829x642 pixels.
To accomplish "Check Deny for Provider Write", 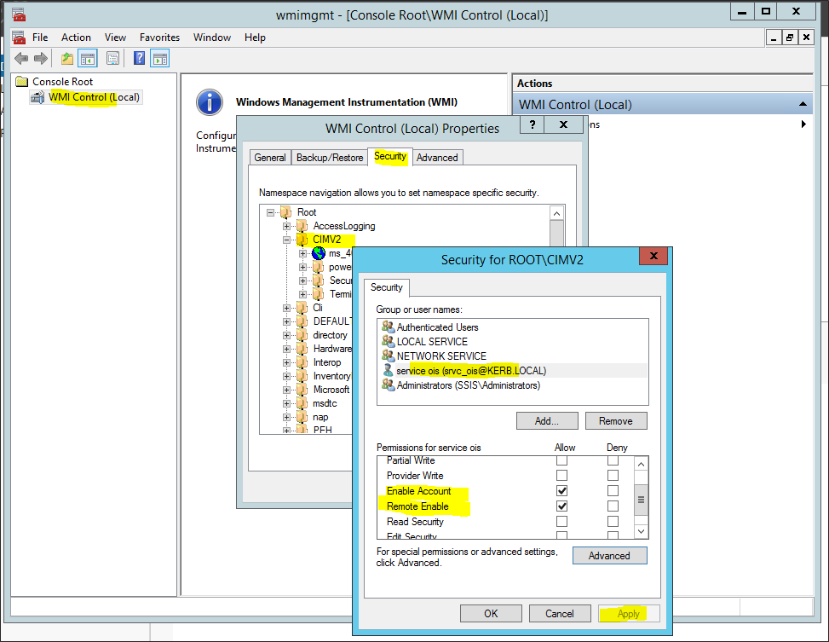I will pos(613,475).
